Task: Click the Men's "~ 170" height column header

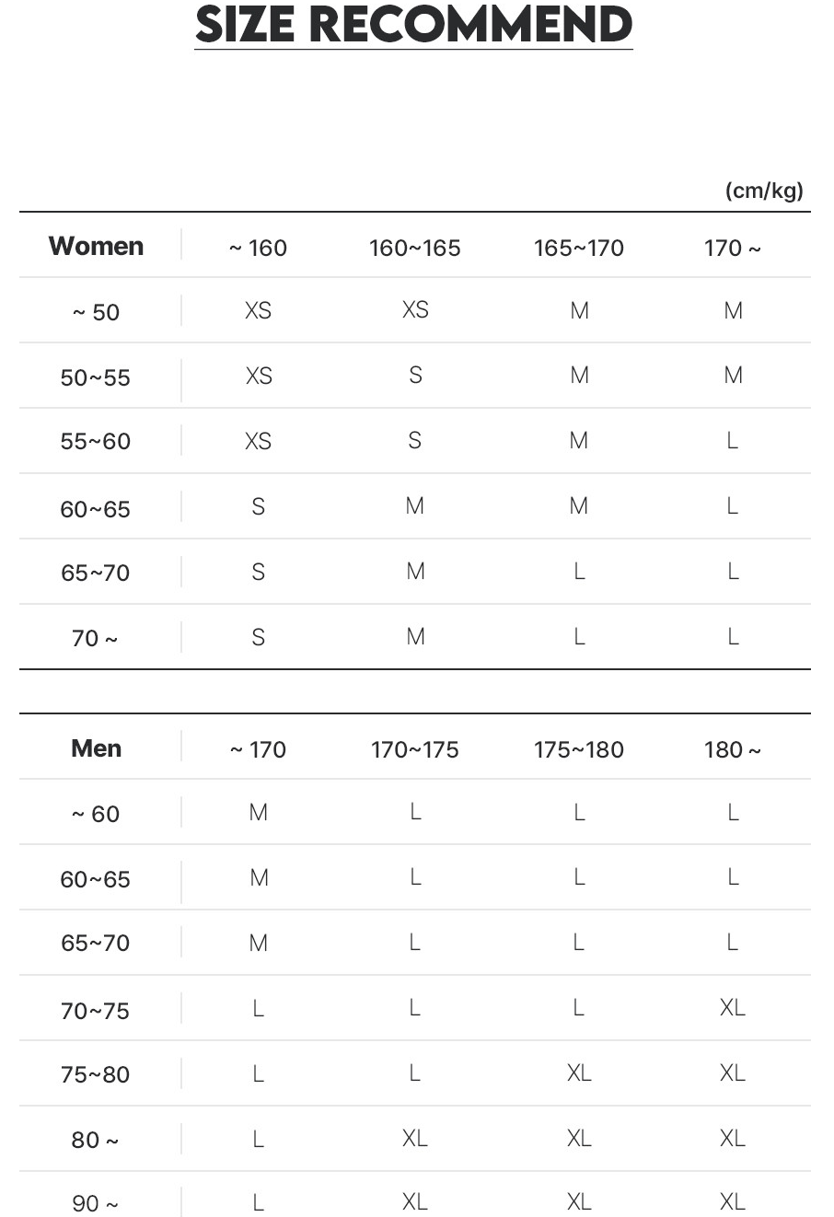Action: (258, 749)
